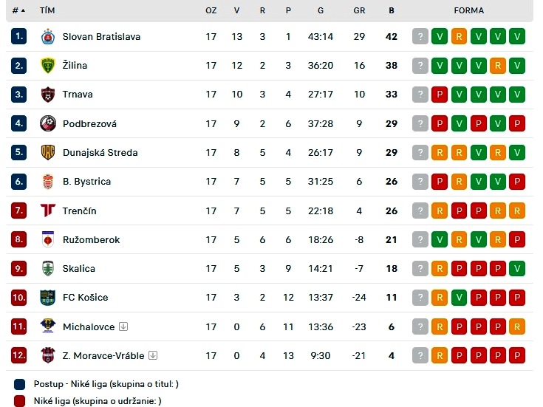Sort standings by B points header

(392, 10)
